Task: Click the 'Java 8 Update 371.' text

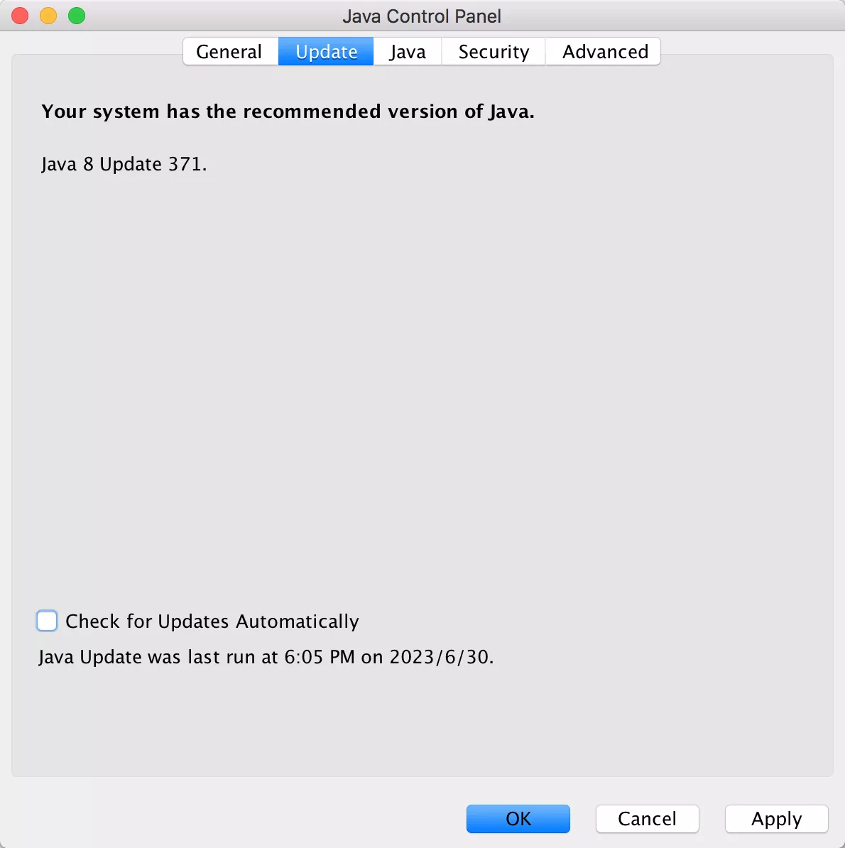Action: [124, 164]
